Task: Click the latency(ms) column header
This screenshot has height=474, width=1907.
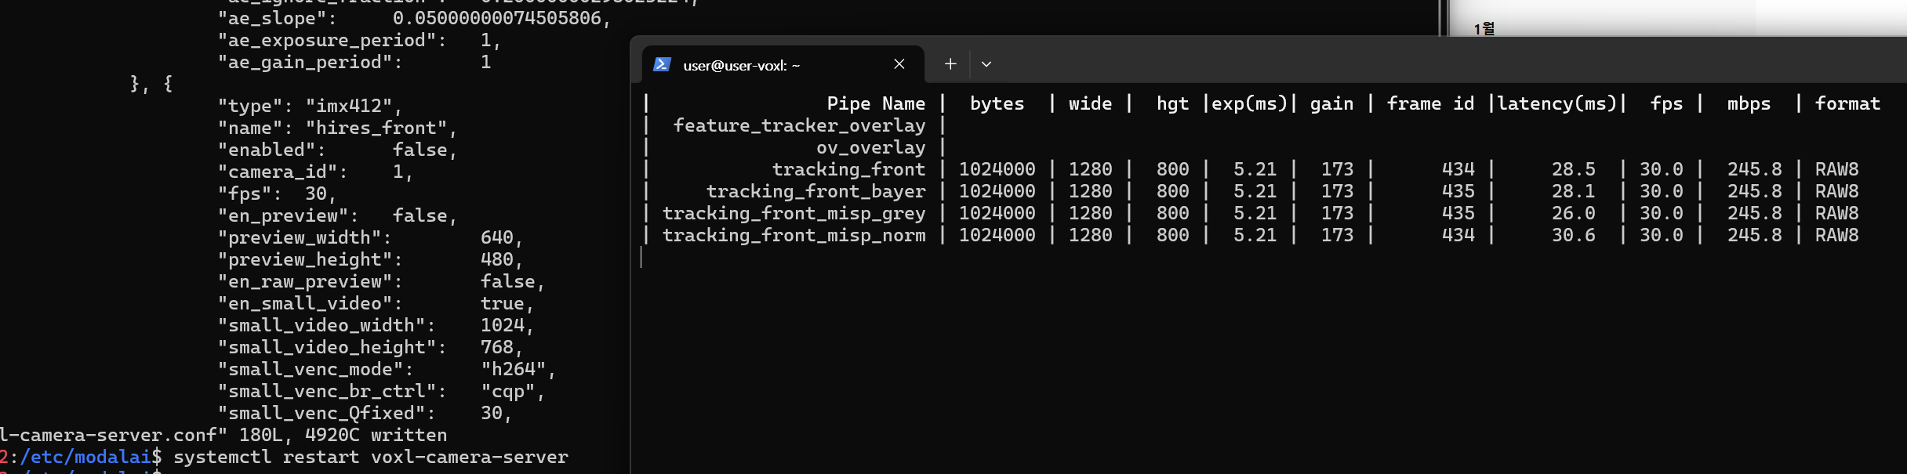Action: [1556, 103]
